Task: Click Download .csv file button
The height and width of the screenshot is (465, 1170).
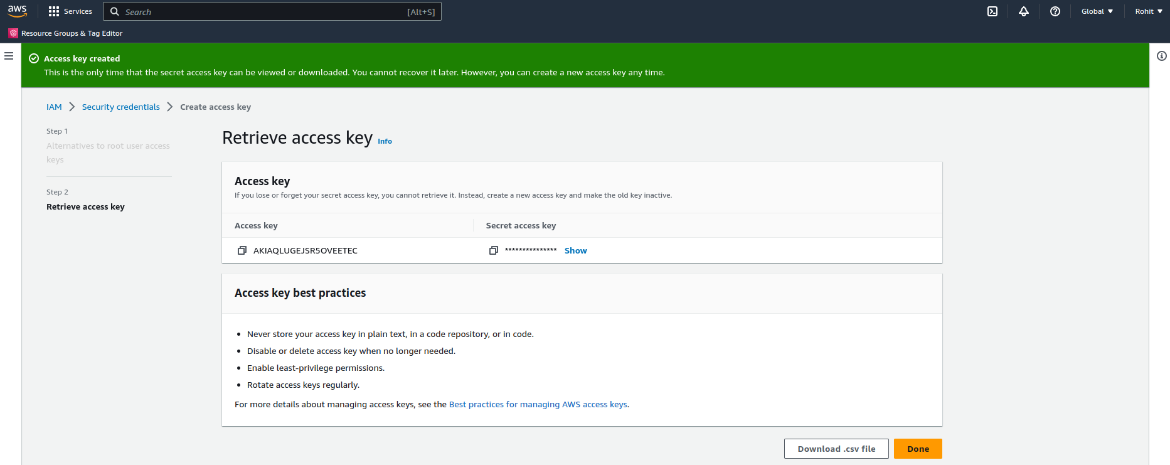Action: pyautogui.click(x=836, y=449)
